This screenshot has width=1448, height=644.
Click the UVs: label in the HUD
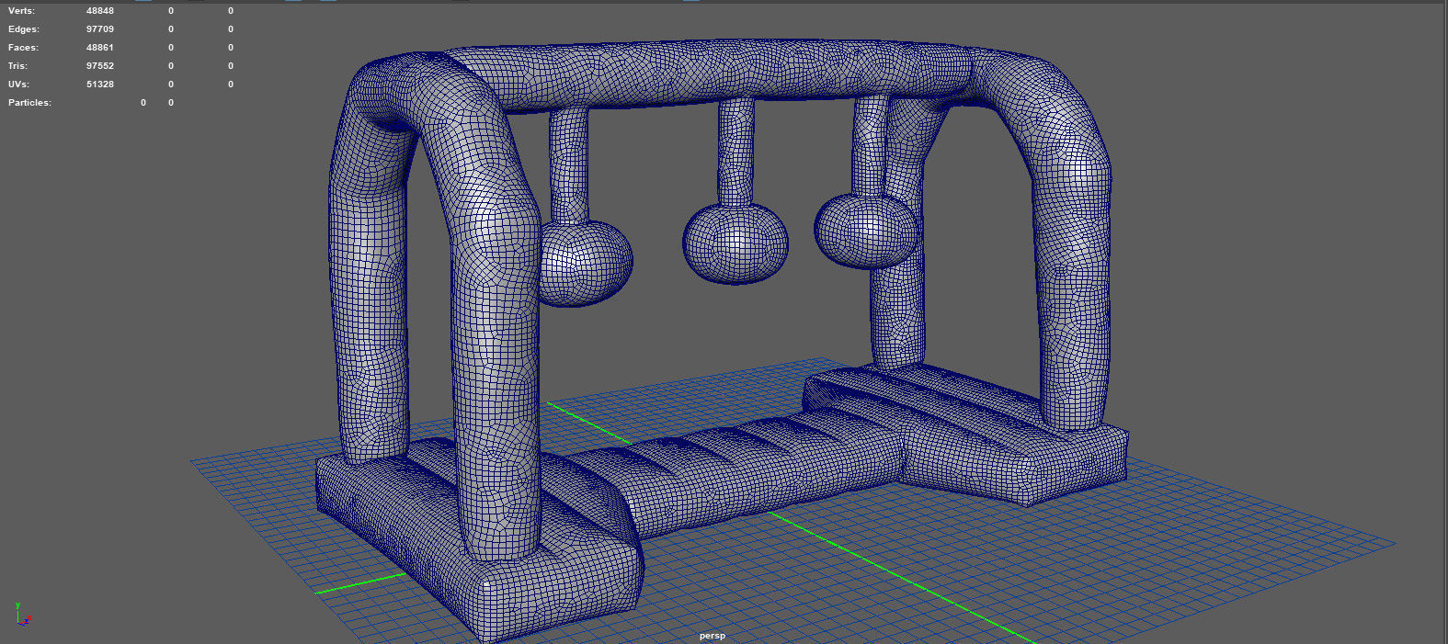tap(19, 85)
